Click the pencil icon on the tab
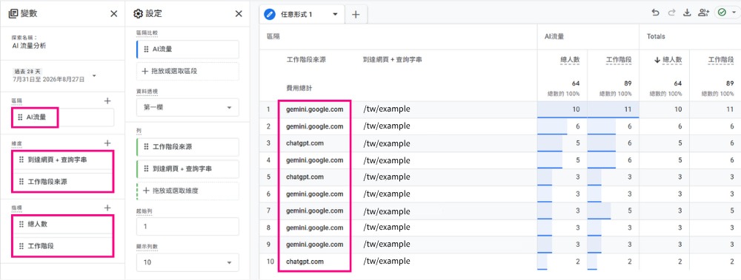This screenshot has width=741, height=280. tap(270, 14)
